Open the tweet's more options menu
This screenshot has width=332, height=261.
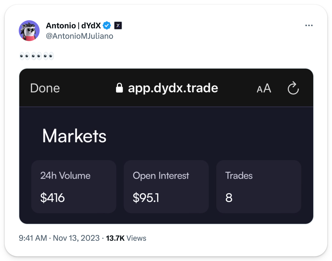pyautogui.click(x=309, y=25)
